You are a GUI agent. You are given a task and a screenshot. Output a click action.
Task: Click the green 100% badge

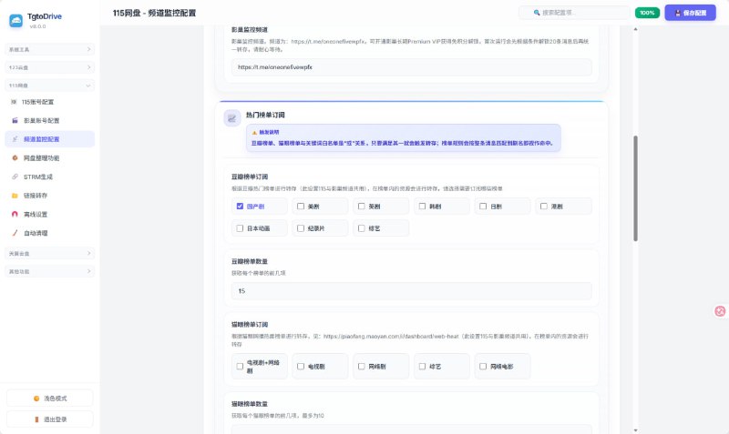[647, 13]
